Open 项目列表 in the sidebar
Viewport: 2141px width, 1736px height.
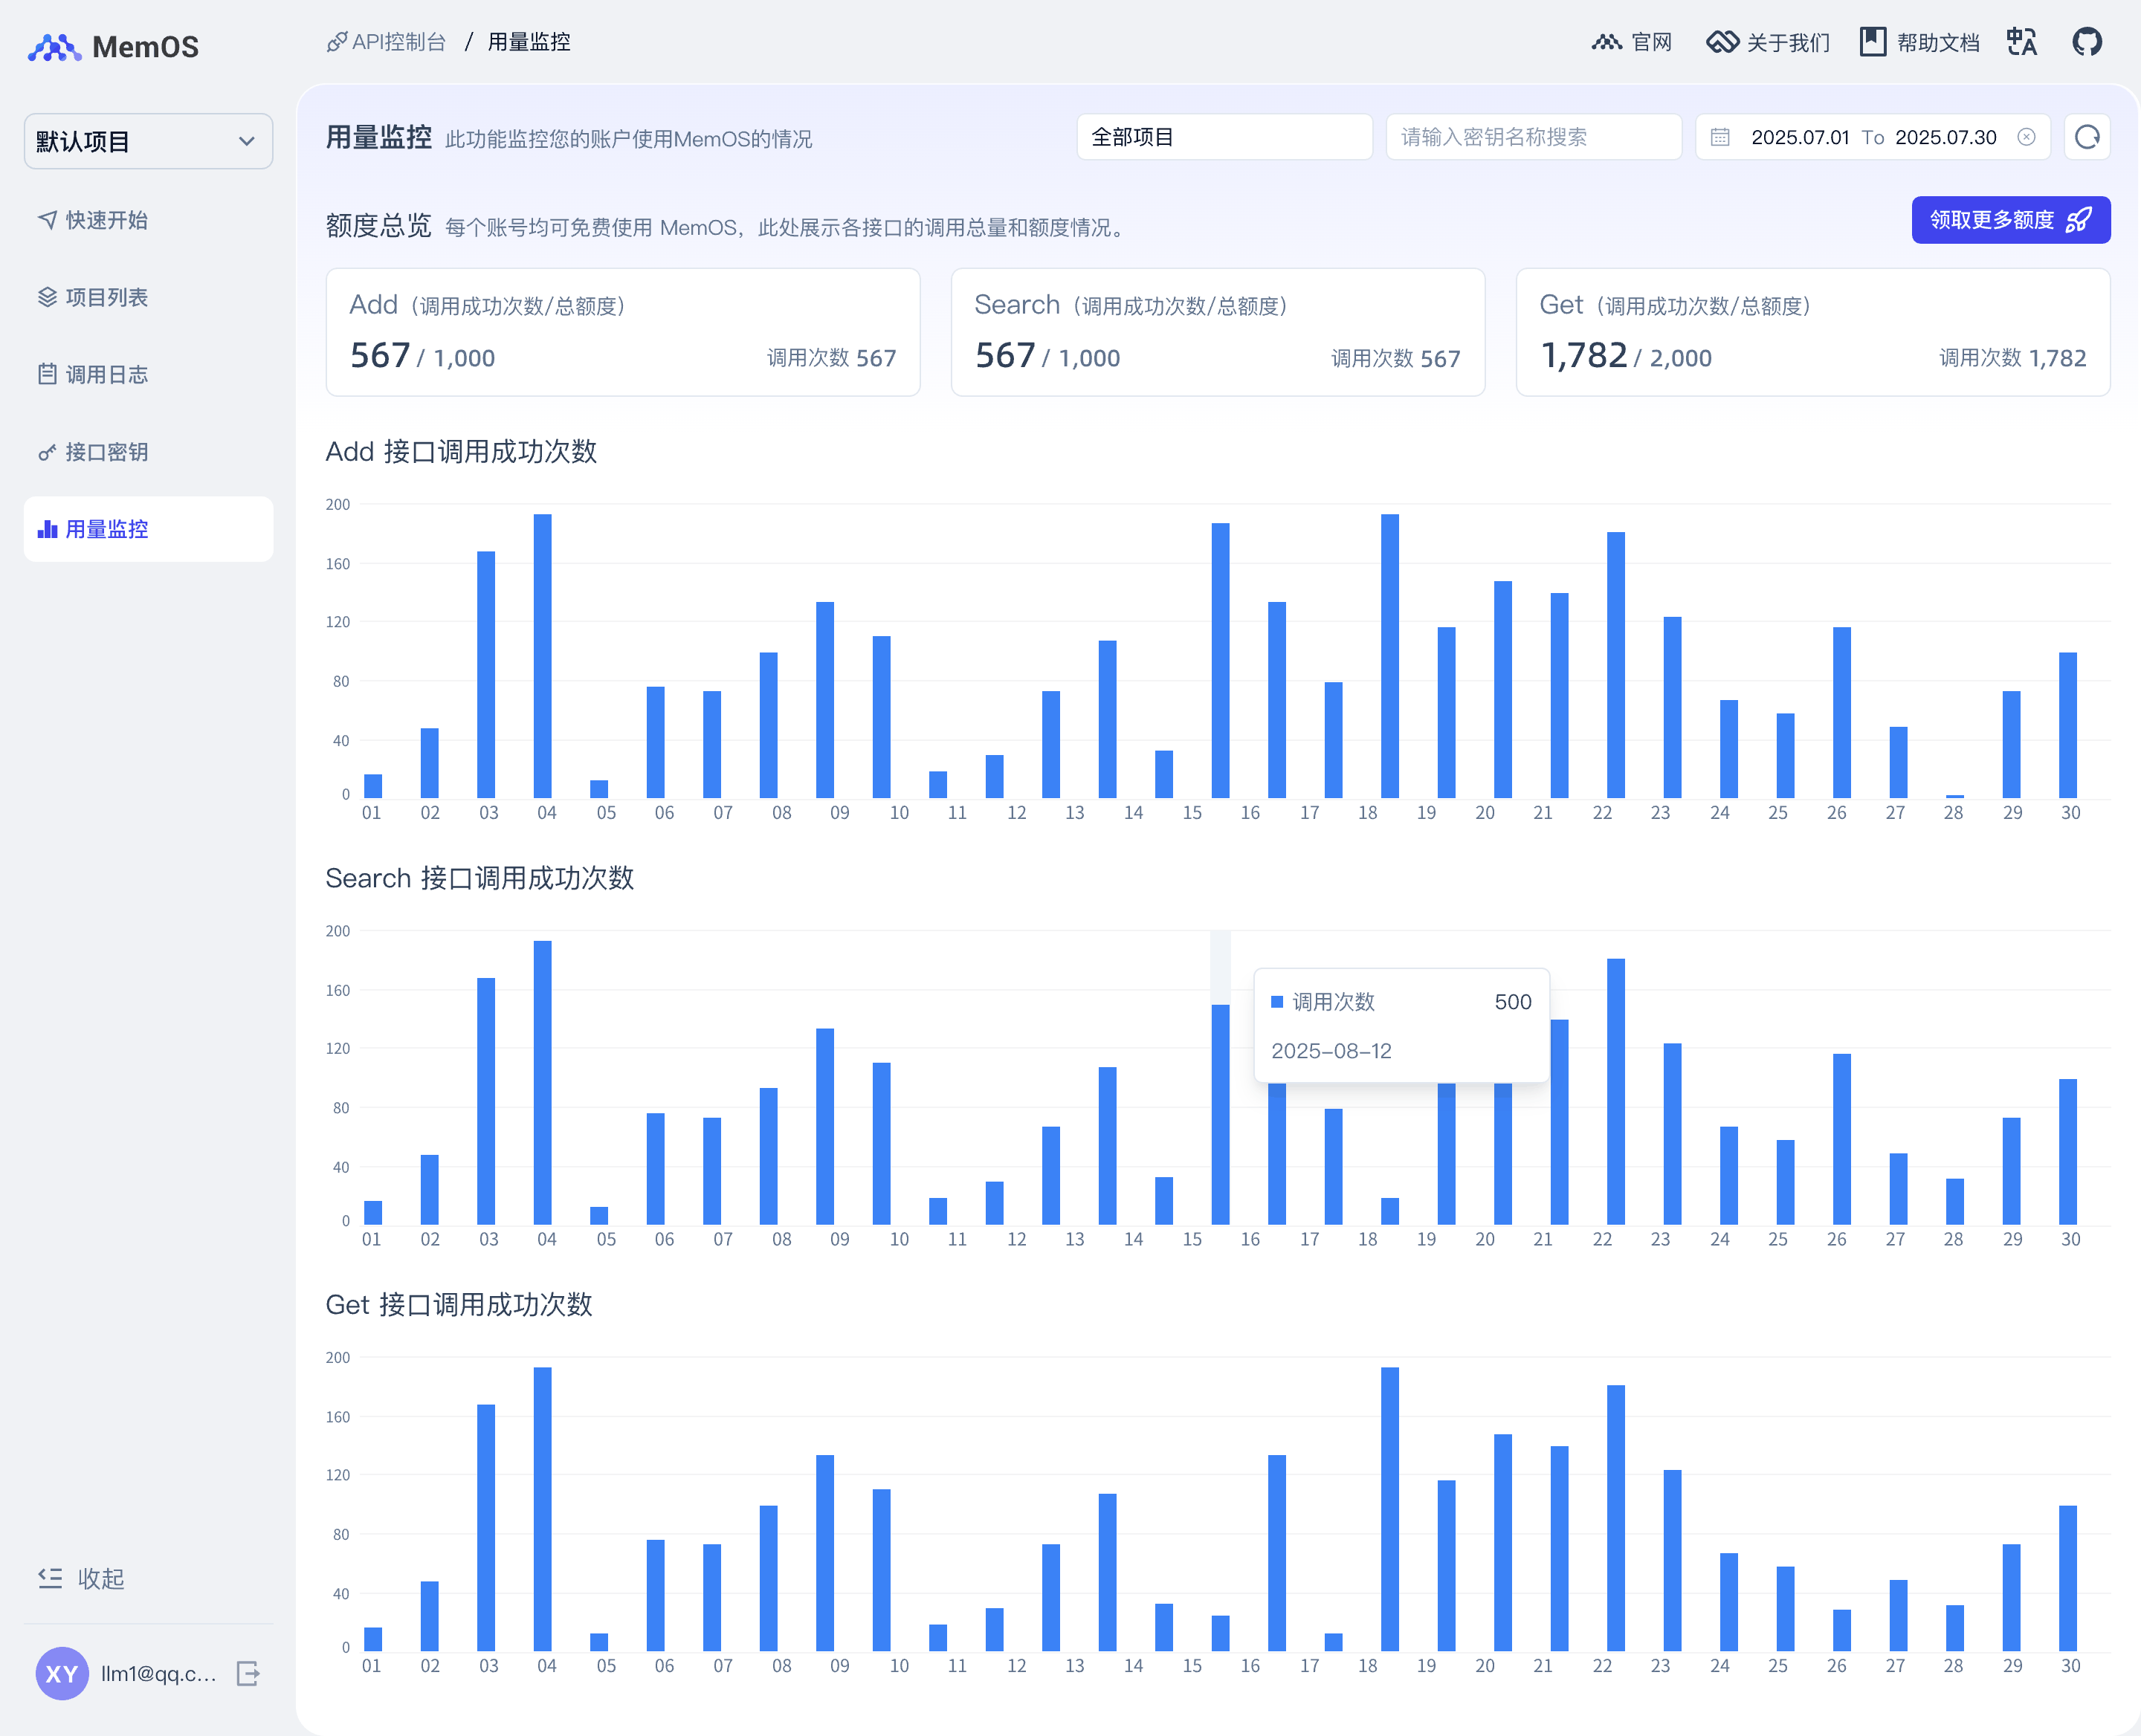point(106,297)
